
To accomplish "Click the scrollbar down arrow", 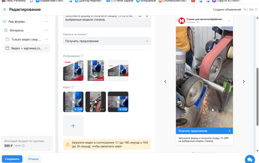I will [257, 151].
